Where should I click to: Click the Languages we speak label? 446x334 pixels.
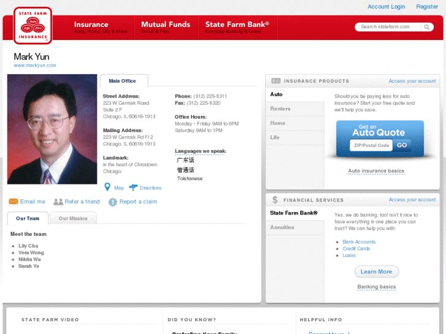click(201, 151)
